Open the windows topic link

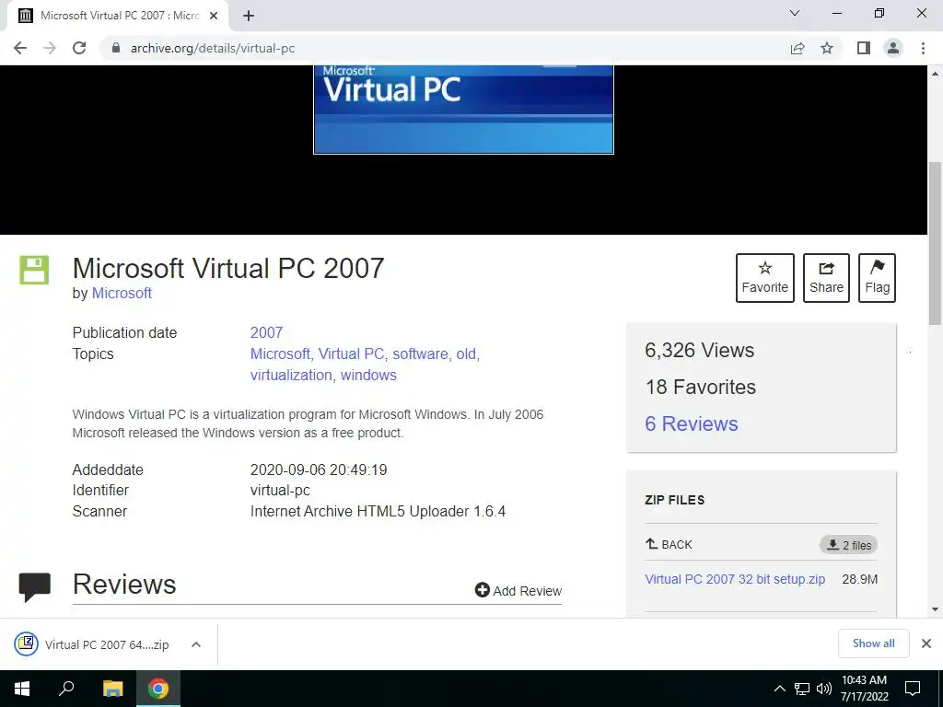click(x=368, y=375)
